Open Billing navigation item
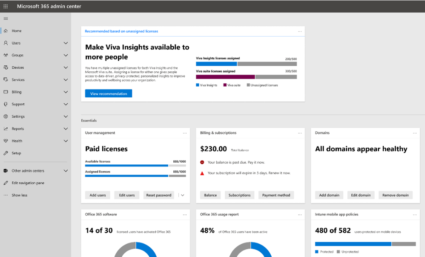The height and width of the screenshot is (257, 425). coord(16,92)
